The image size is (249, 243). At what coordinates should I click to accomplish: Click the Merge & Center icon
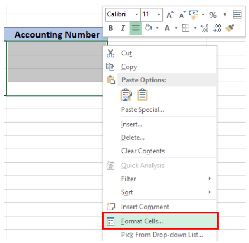pos(237,15)
